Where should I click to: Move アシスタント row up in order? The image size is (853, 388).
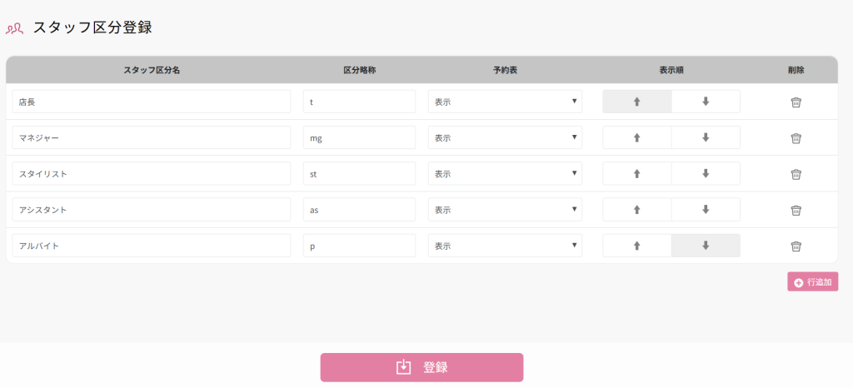[x=637, y=210]
